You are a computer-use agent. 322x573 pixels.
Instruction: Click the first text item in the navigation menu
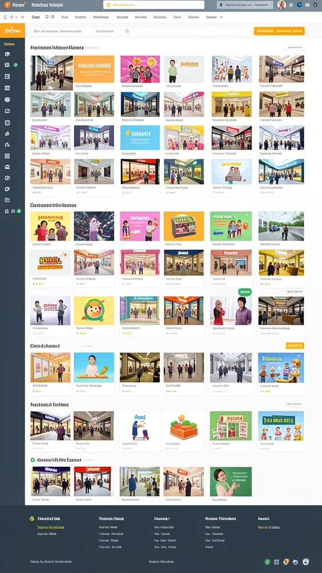click(35, 17)
